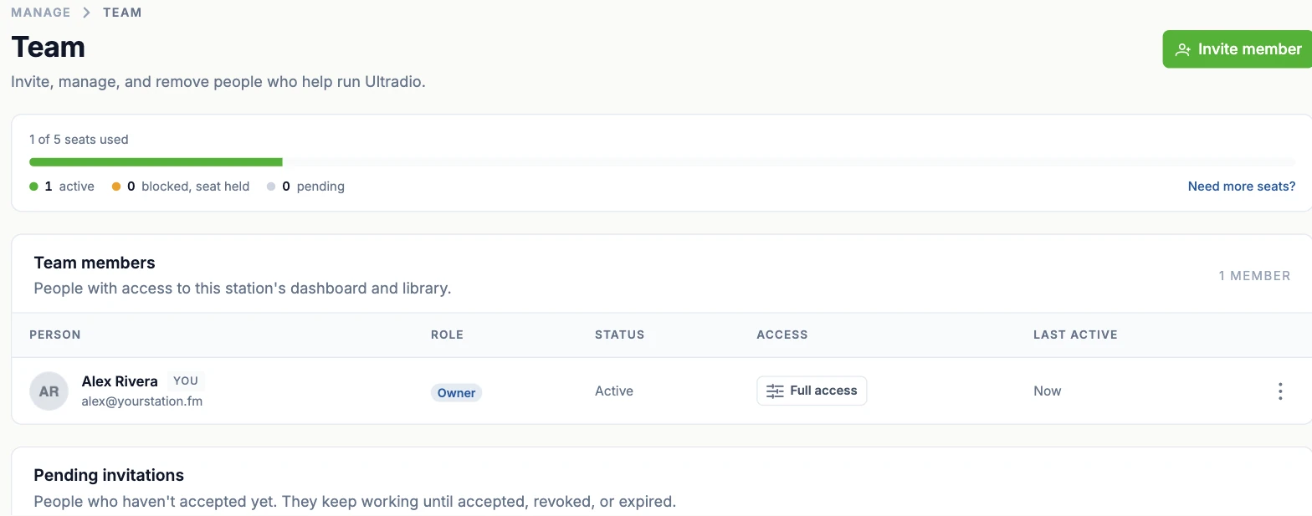Click the 1 MEMBER count label

1254,275
